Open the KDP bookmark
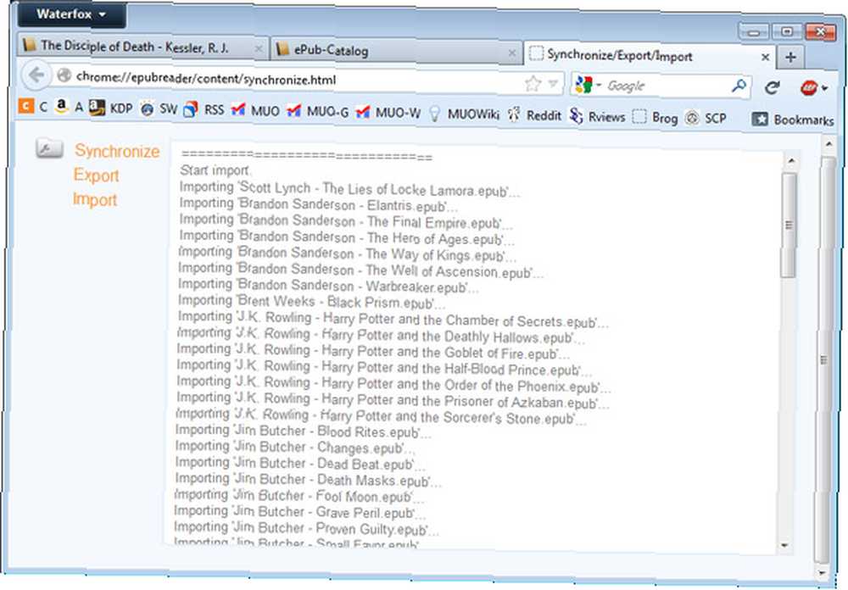Viewport: 848px width, 590px height. [111, 108]
